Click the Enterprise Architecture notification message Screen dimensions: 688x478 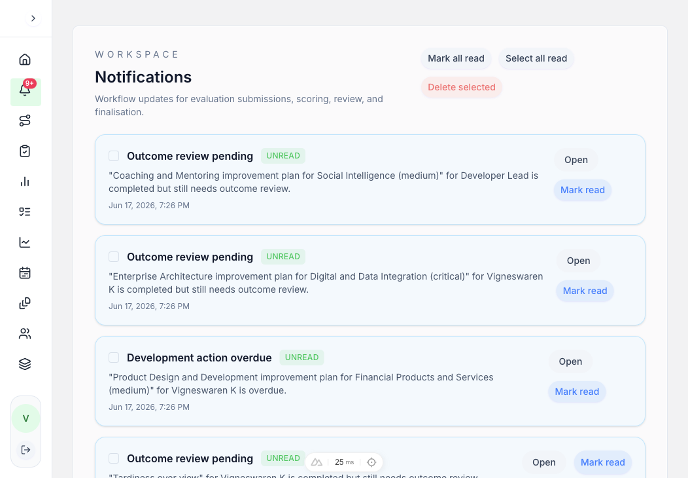coord(326,283)
